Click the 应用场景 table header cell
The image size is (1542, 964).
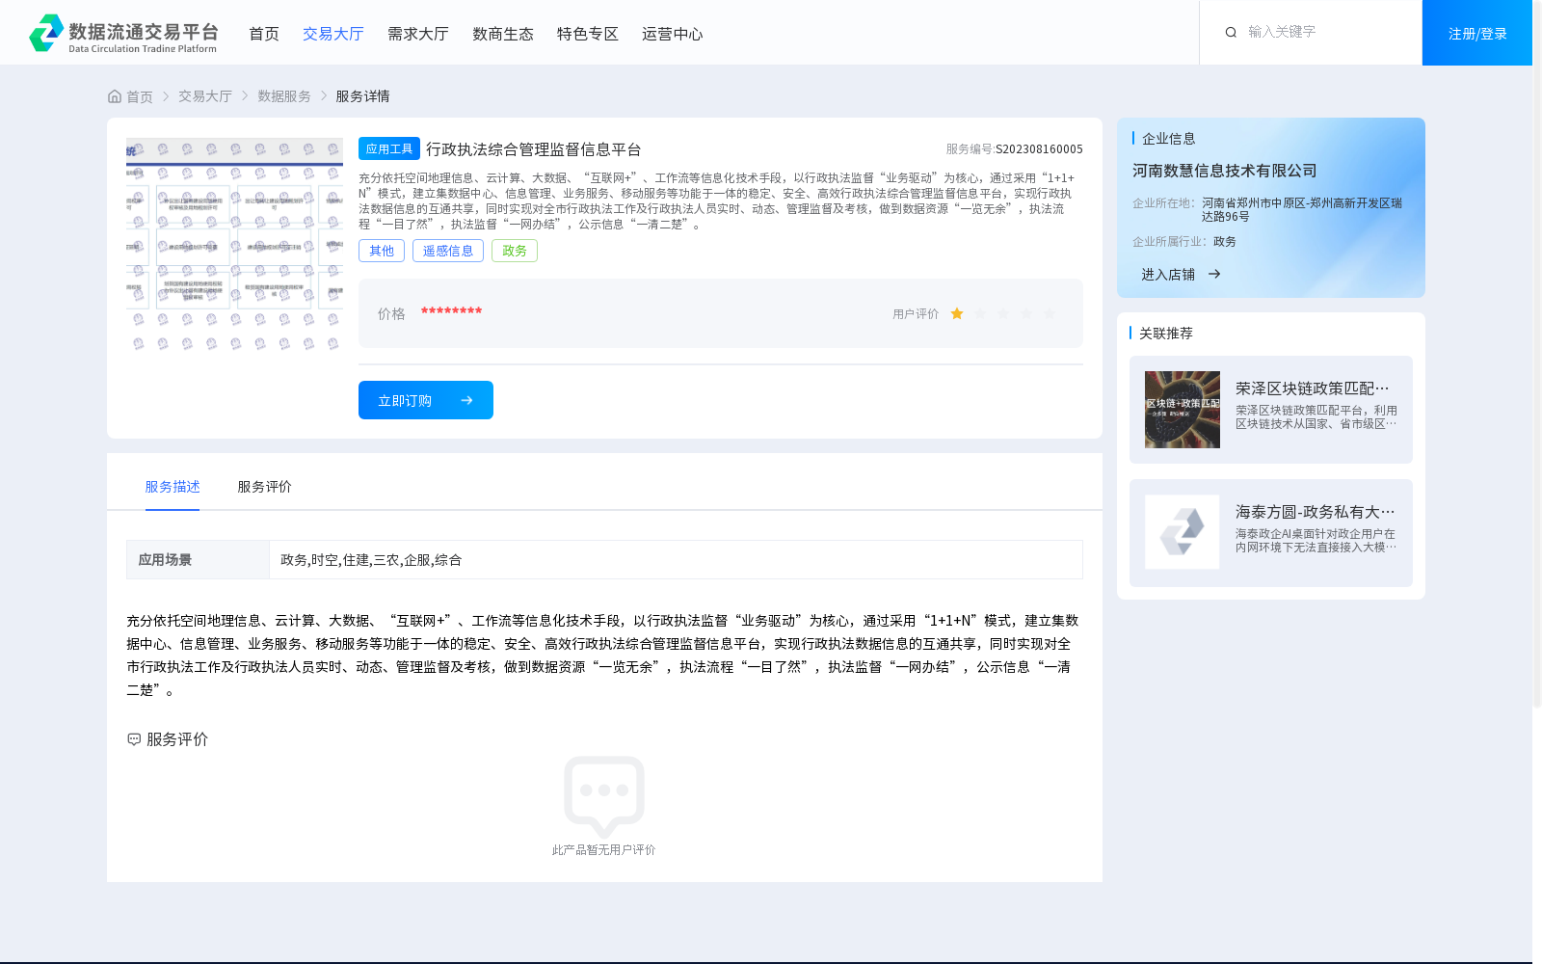click(198, 560)
